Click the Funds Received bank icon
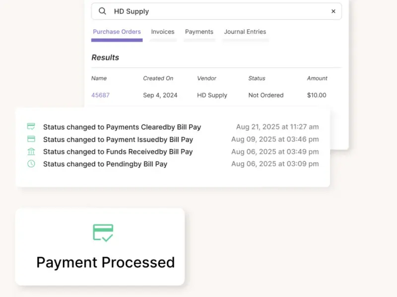 tap(31, 151)
